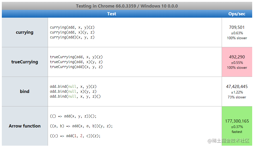Select the bind test name cell
The image size is (254, 148).
[25, 91]
